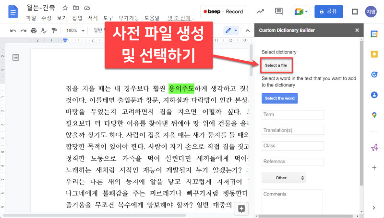Focus the Comments text area
Screen dimensions: 384x218
pos(292,202)
